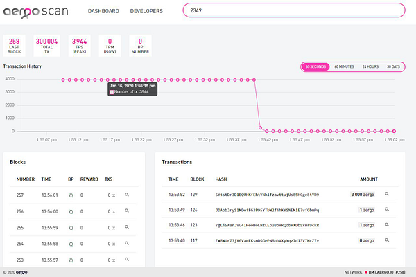This screenshot has height=277, width=416.
Task: Click the BP icon in block 254 row
Action: click(71, 244)
